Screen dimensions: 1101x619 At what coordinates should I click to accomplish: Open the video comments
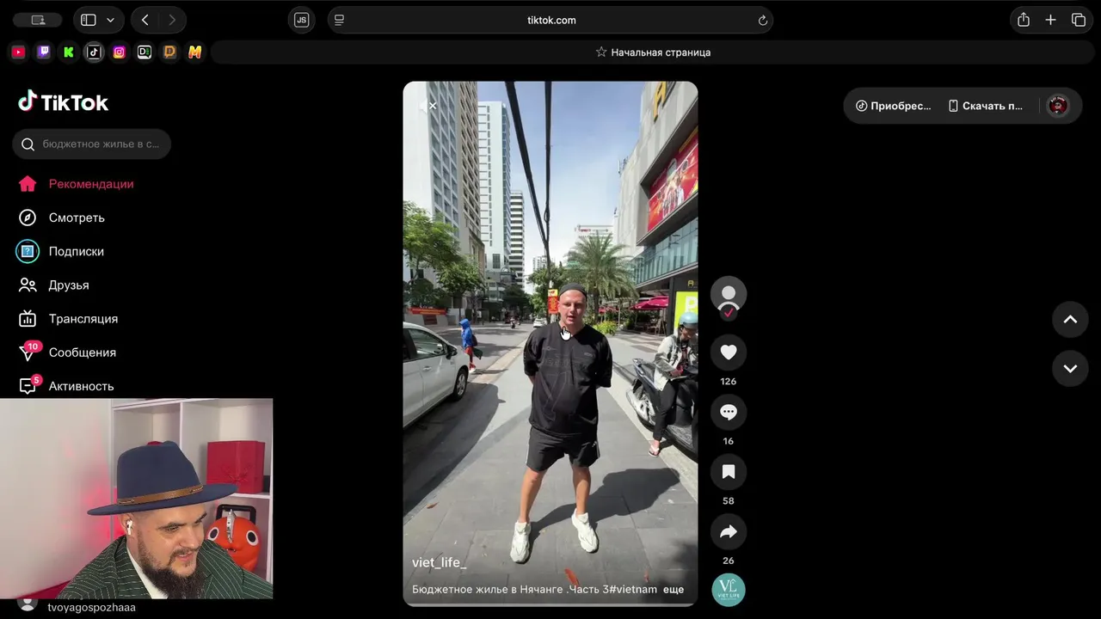point(729,412)
